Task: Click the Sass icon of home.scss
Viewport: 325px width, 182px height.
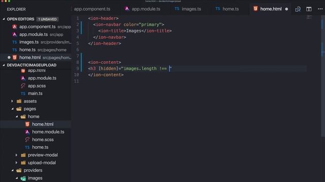Action: click(x=27, y=140)
